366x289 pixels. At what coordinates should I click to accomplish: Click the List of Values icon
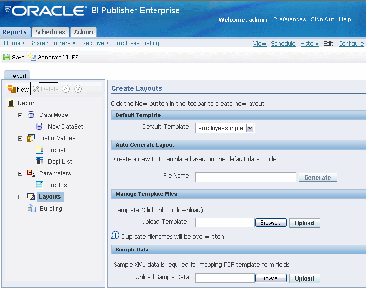(x=31, y=138)
